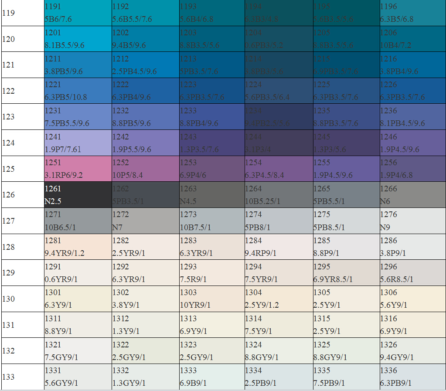Choose swatch 1336 6.3PB9/1
The height and width of the screenshot is (391, 446).
(413, 377)
